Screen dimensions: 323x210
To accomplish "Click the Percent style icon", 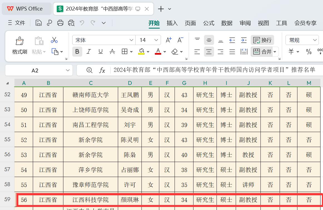I will pos(309,52).
